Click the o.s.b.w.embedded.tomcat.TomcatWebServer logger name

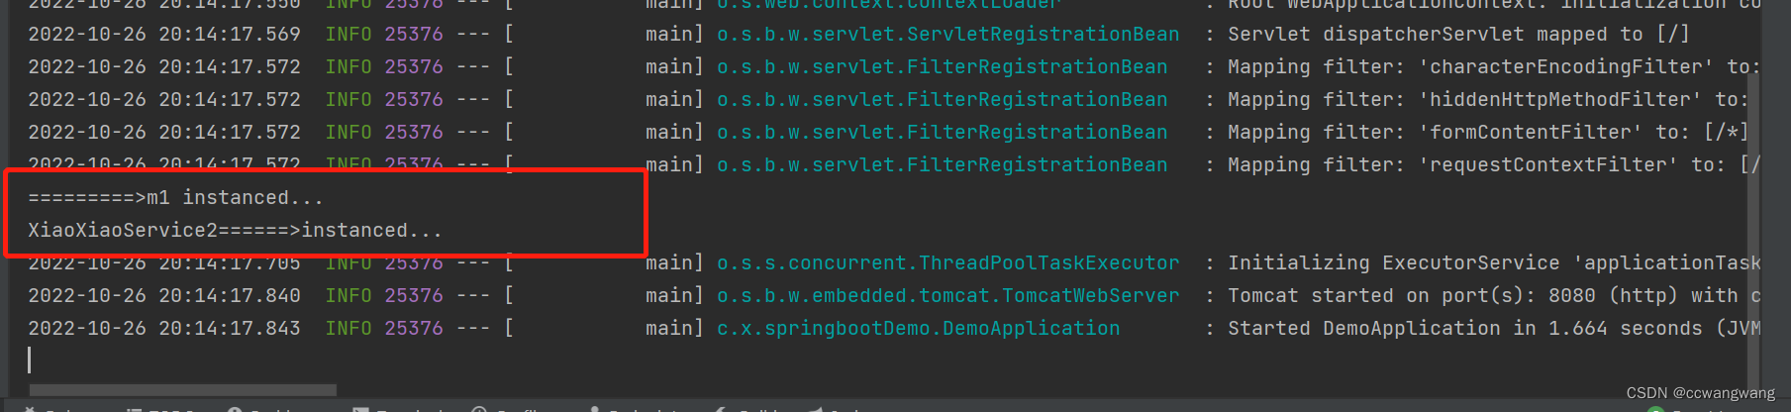point(947,296)
